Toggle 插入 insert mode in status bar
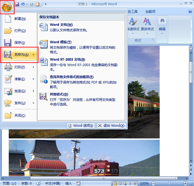The width and height of the screenshot is (194, 186). (69, 183)
